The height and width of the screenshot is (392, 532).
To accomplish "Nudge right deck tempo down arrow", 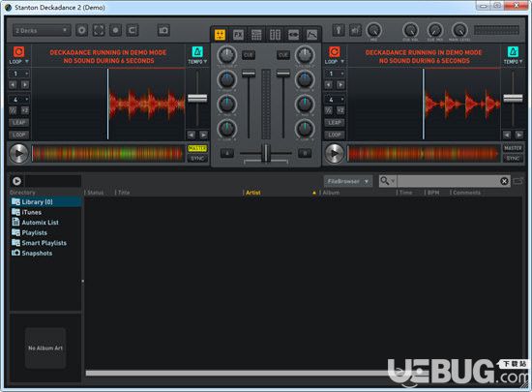I will (507, 135).
